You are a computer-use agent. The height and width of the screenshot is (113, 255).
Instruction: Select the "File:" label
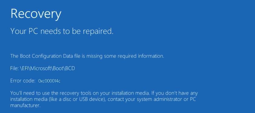[x=15, y=69]
